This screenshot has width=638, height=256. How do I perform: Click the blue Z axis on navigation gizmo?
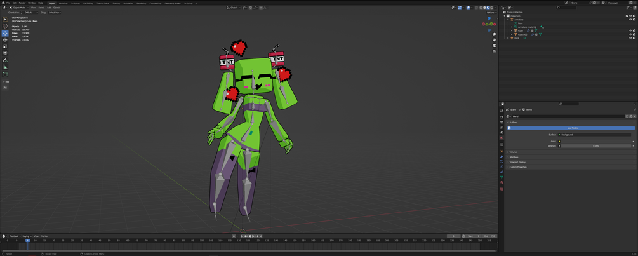pos(489,18)
